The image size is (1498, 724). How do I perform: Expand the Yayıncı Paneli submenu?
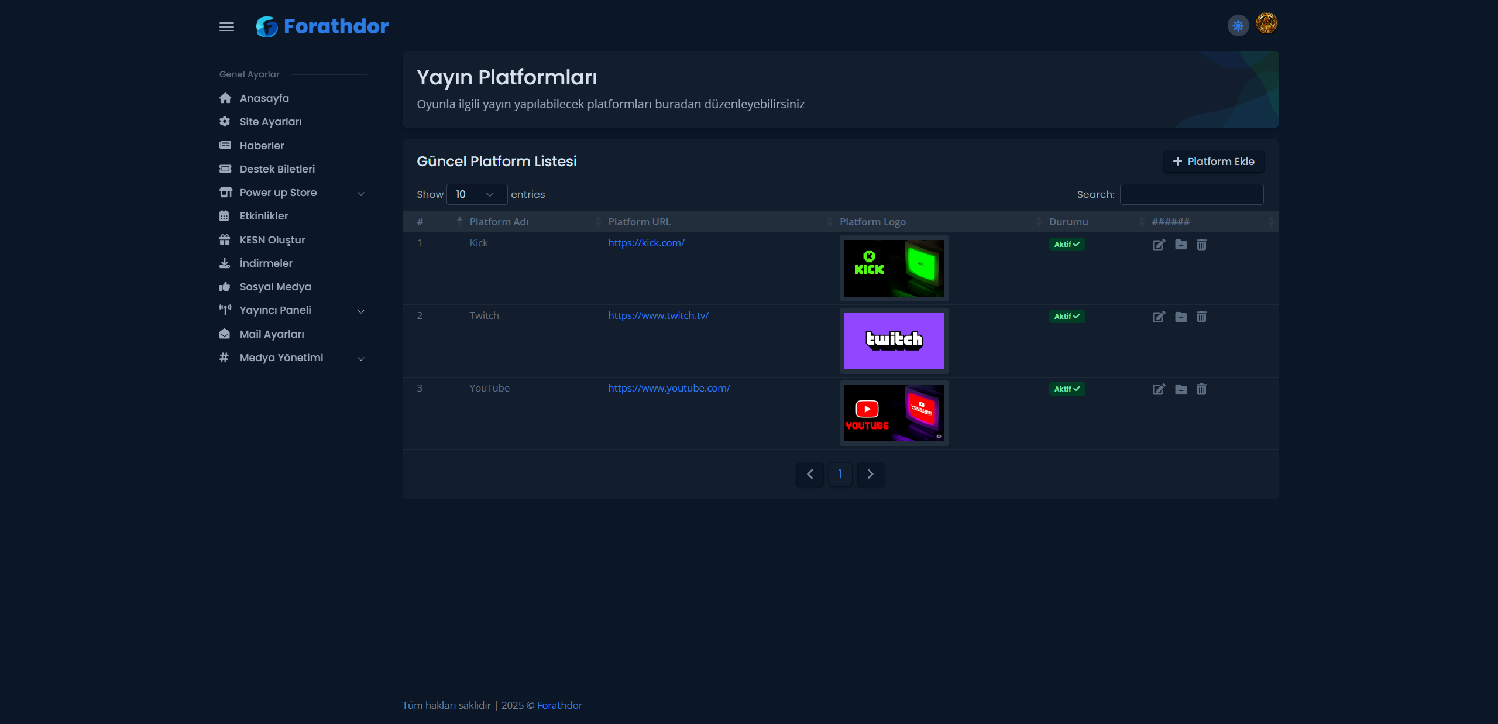[x=293, y=310]
